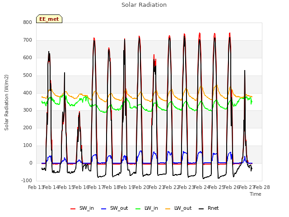Click the Feb 21 x-axis tick label

click(157, 188)
